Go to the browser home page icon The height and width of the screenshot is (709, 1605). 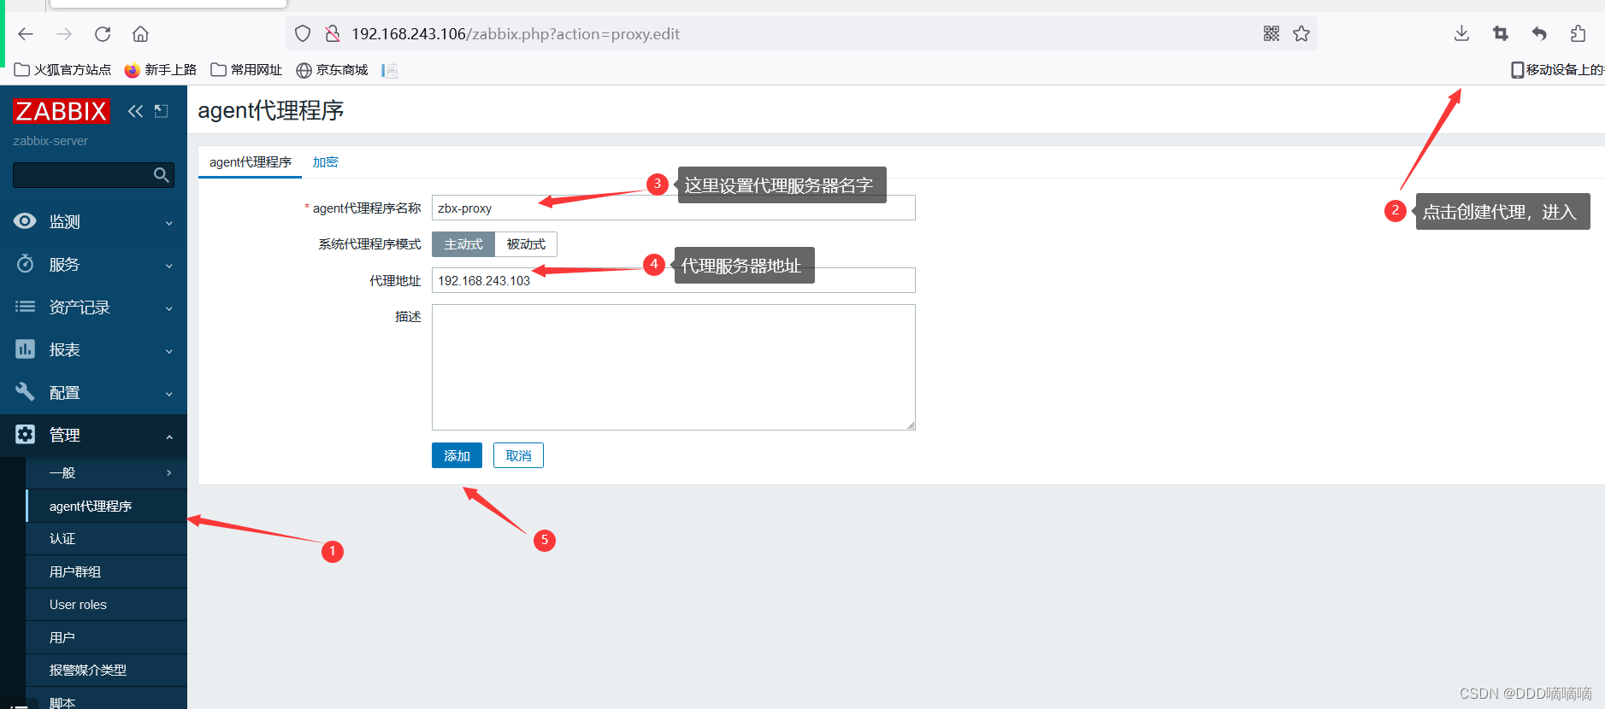coord(140,34)
